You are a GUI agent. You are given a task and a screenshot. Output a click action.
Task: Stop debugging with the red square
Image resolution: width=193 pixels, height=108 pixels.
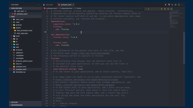click(168, 9)
